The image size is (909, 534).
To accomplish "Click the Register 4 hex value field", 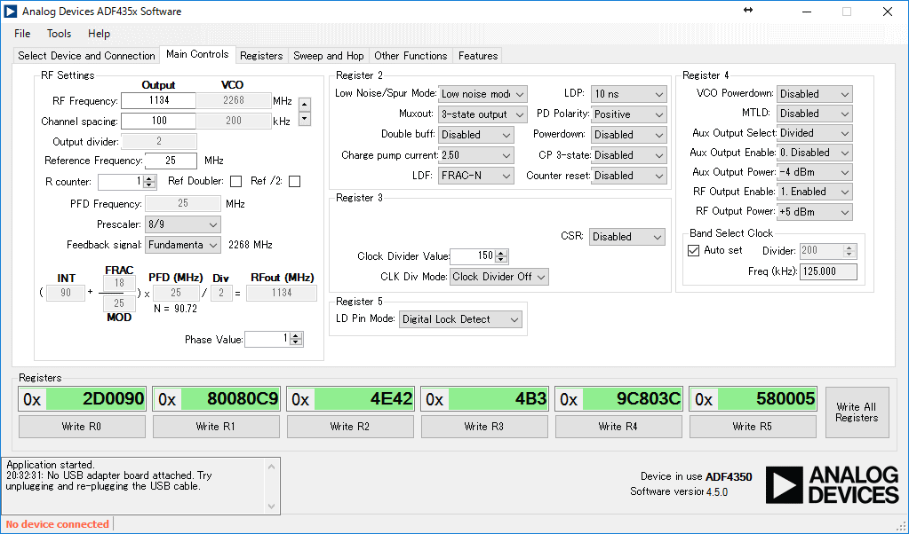I will pos(633,399).
